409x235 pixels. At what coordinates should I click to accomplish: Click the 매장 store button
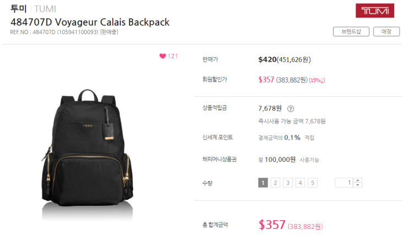pos(386,31)
